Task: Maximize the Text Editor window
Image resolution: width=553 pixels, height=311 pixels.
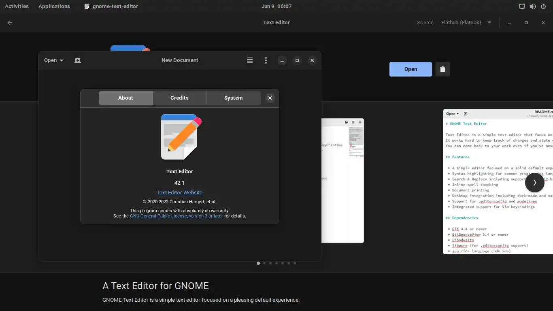Action: [x=297, y=60]
